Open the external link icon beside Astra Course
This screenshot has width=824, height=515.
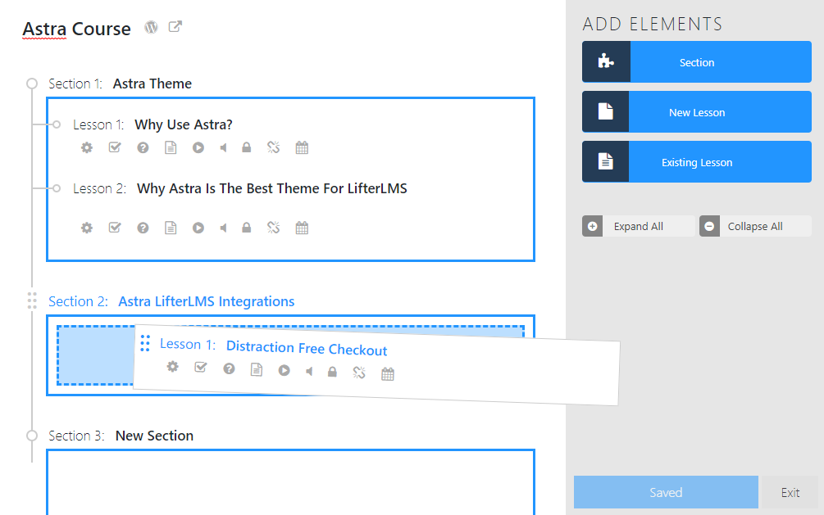click(175, 26)
